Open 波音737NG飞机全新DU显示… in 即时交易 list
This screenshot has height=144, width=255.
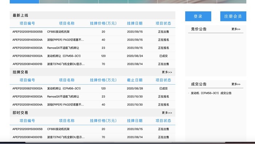(x=66, y=137)
